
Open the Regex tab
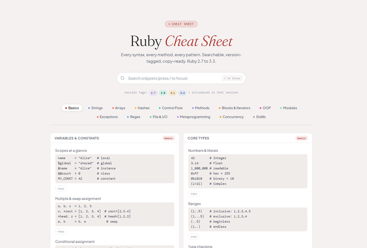point(133,117)
